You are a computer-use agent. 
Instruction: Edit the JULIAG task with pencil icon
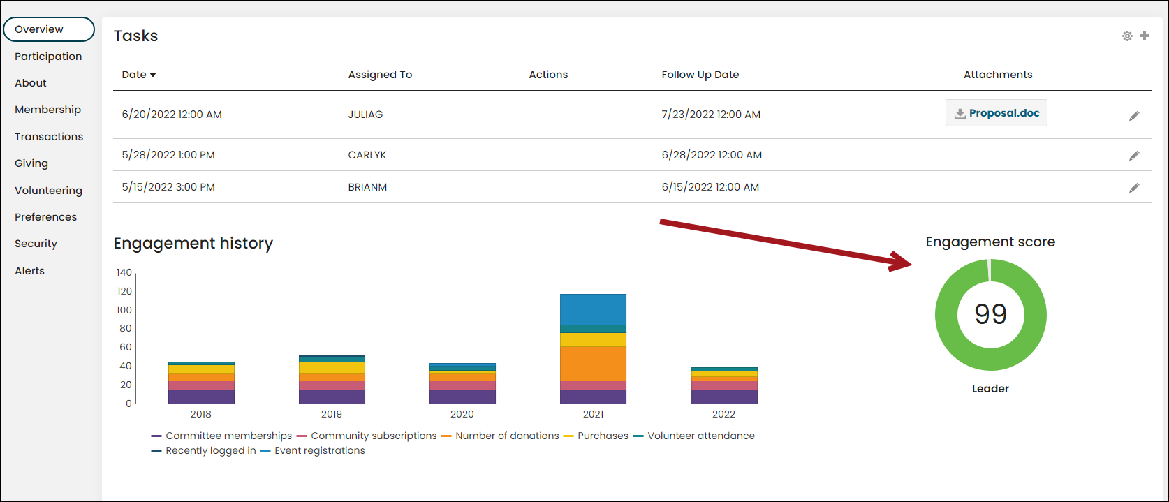click(x=1134, y=116)
